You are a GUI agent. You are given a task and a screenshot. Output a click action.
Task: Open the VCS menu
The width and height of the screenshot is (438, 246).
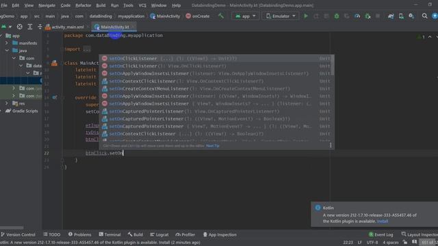coord(142,5)
